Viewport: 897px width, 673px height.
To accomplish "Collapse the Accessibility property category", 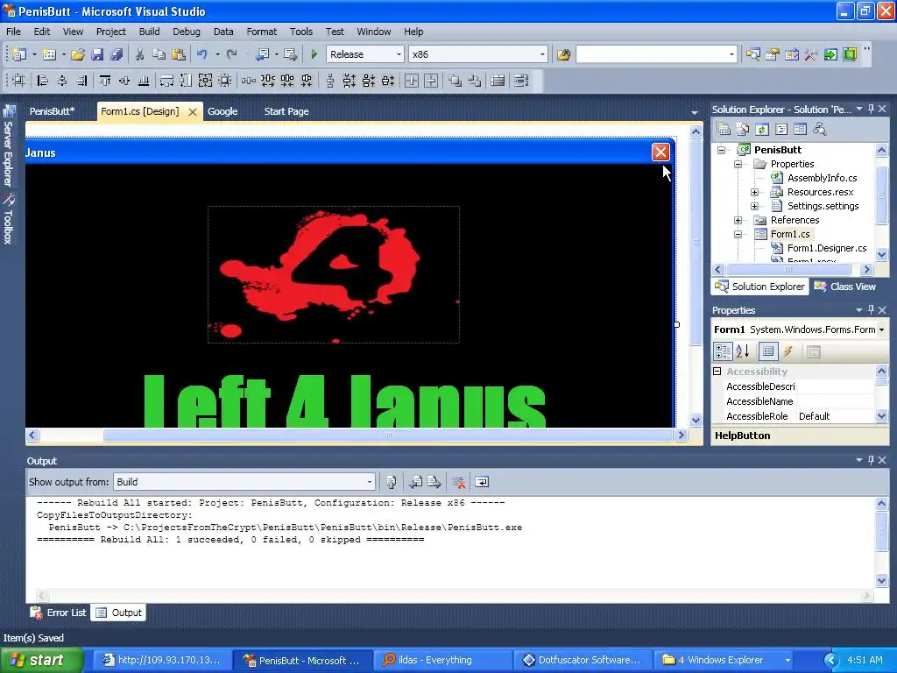I will 717,372.
